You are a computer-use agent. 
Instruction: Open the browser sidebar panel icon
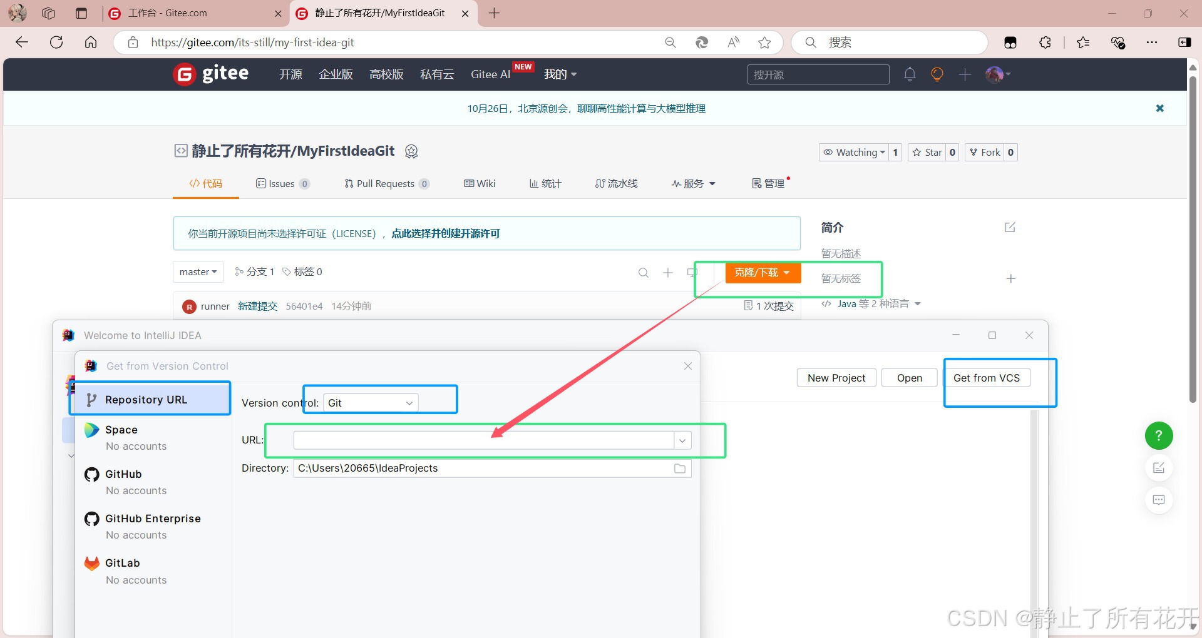point(1184,42)
